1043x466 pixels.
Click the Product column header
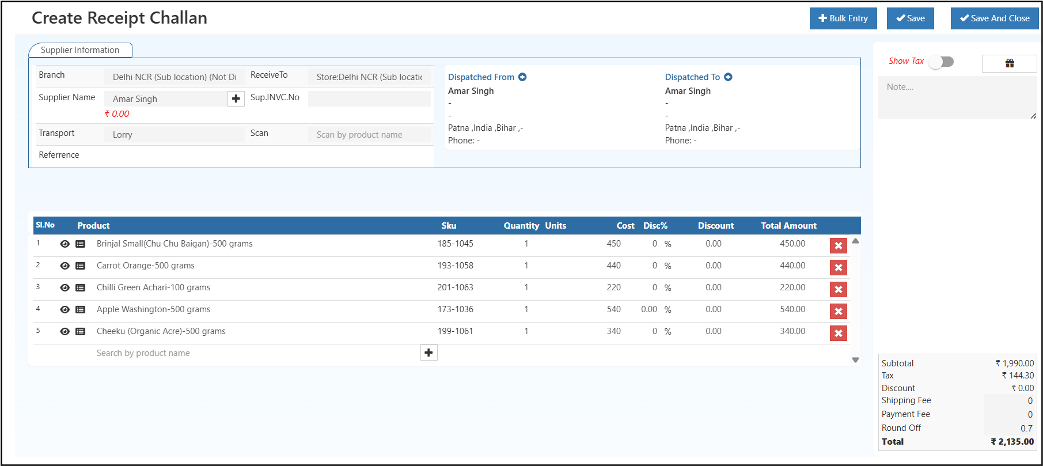93,226
